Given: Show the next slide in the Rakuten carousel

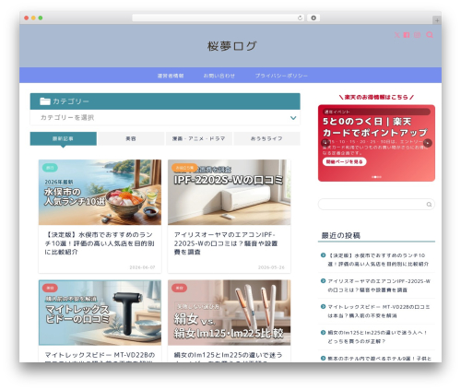Looking at the screenshot, I should point(428,143).
